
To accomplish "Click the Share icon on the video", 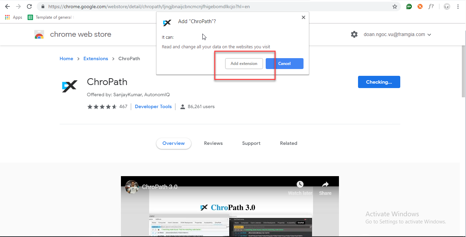I will pos(325,184).
